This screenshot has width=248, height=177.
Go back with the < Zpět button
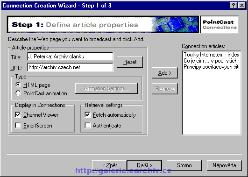click(109, 165)
